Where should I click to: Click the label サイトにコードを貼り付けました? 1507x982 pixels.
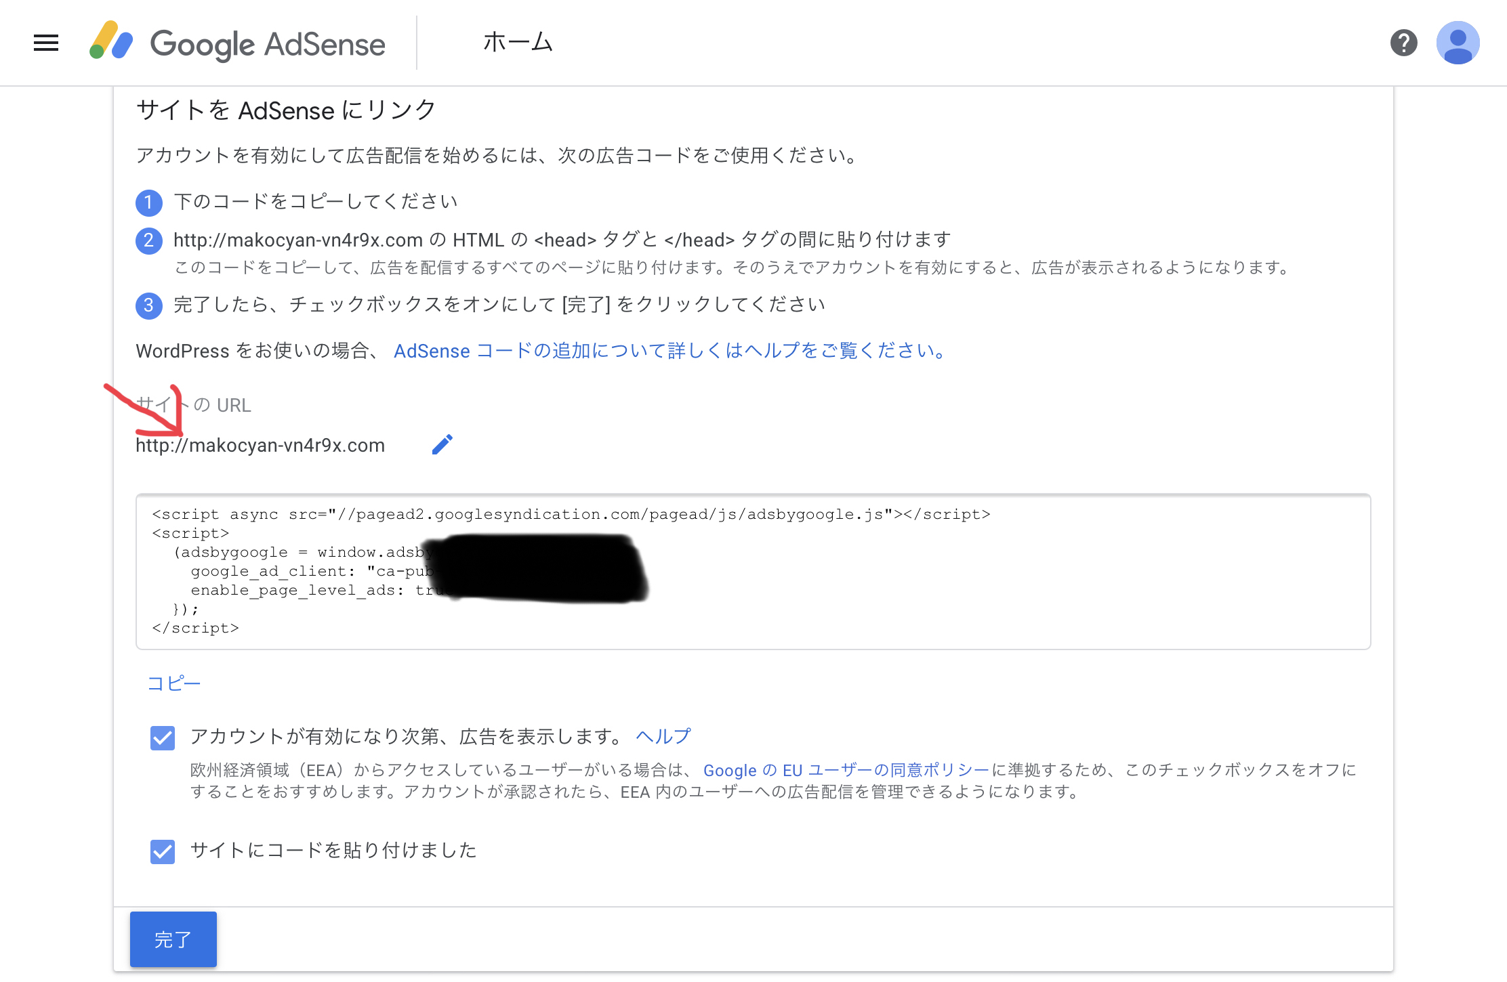click(x=333, y=850)
